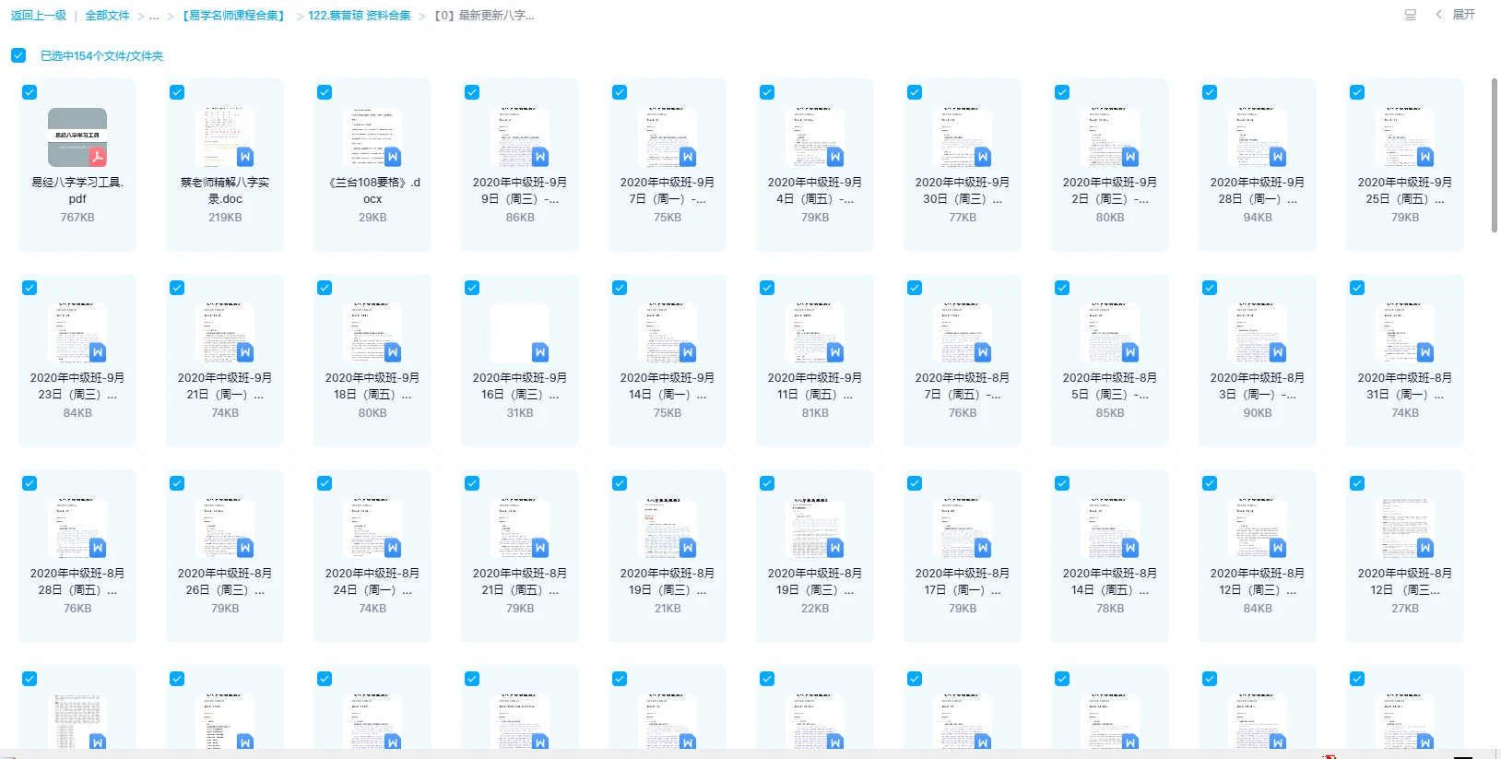Select 2020年中级班-8月12日 84KB file name

[x=1258, y=582]
